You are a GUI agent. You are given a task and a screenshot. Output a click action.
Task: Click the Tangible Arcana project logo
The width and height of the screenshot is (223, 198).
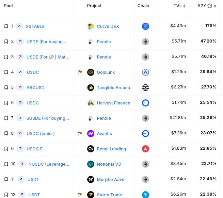[91, 87]
